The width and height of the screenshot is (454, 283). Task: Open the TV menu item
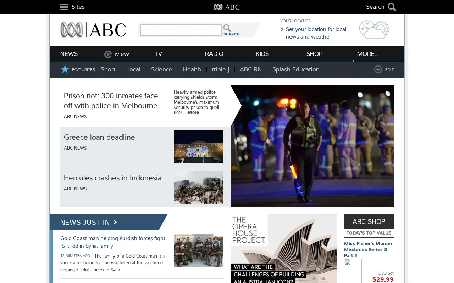[x=158, y=54]
